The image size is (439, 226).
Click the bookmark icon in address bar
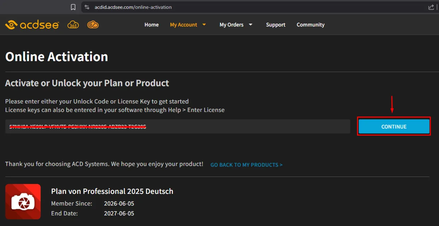click(73, 7)
